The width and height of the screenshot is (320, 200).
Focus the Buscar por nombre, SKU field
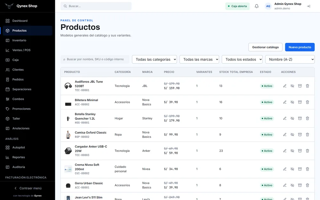(x=95, y=59)
